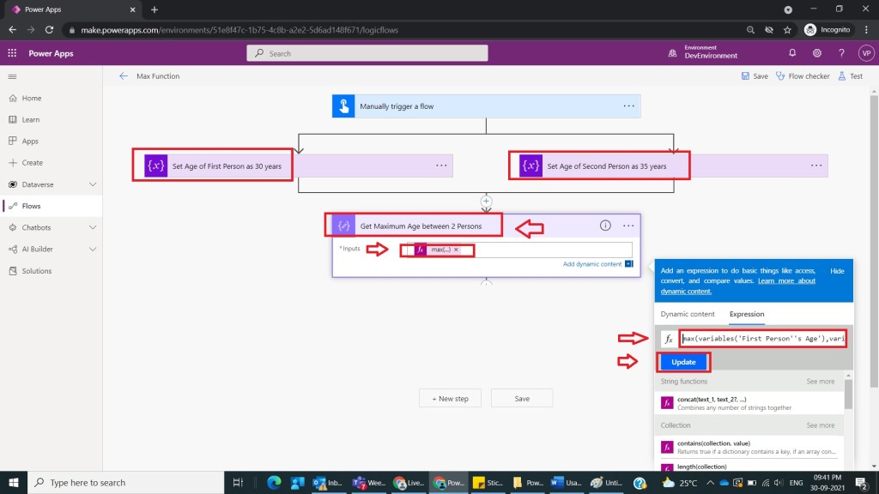Viewport: 879px width, 494px height.
Task: Remove the max(...) token with its X
Action: pos(457,250)
